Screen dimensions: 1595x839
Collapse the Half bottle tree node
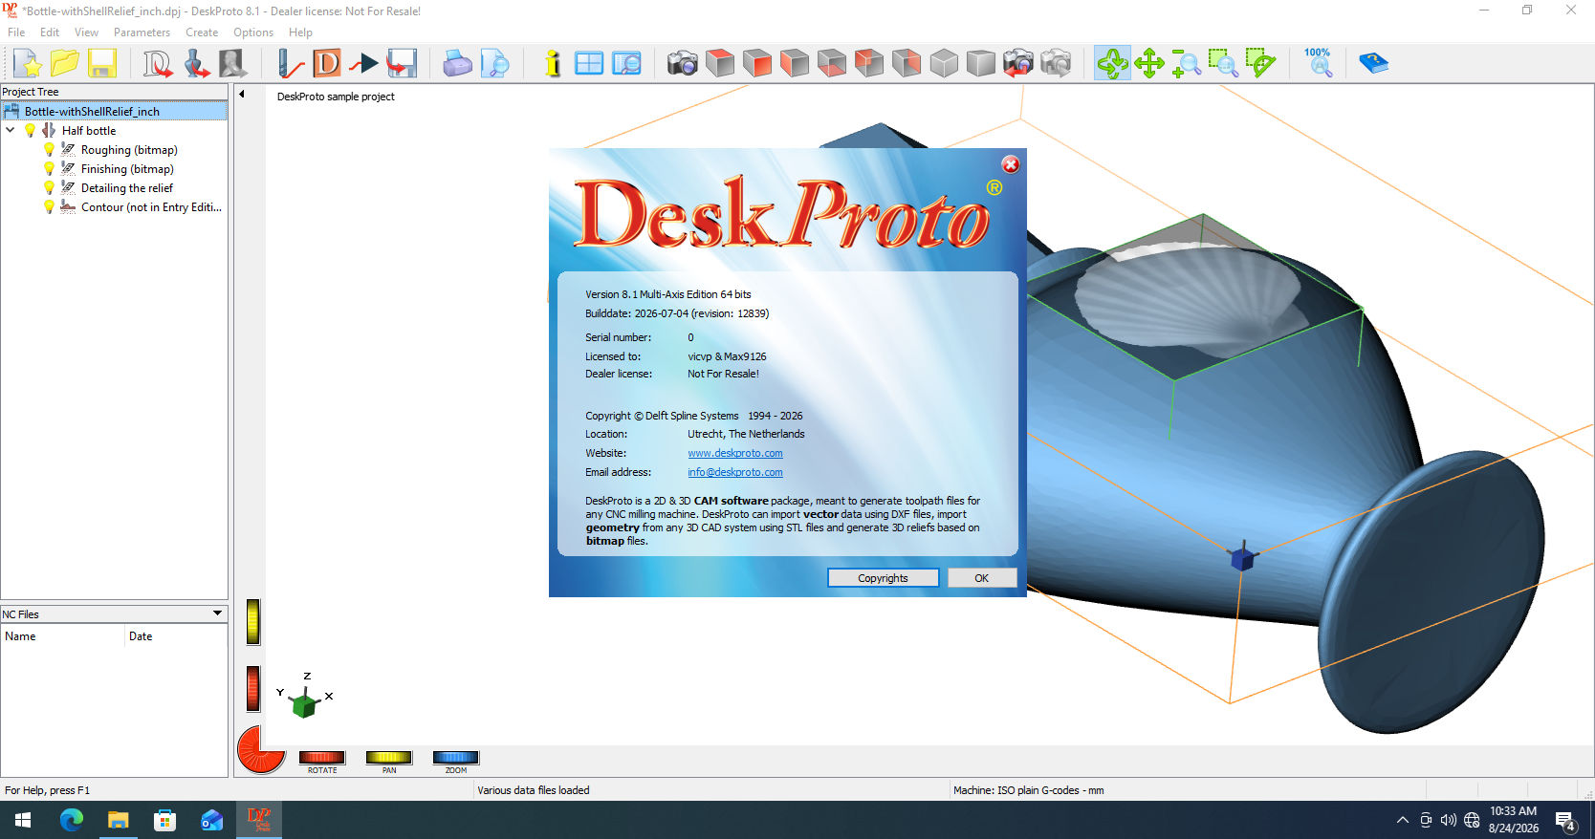point(11,130)
